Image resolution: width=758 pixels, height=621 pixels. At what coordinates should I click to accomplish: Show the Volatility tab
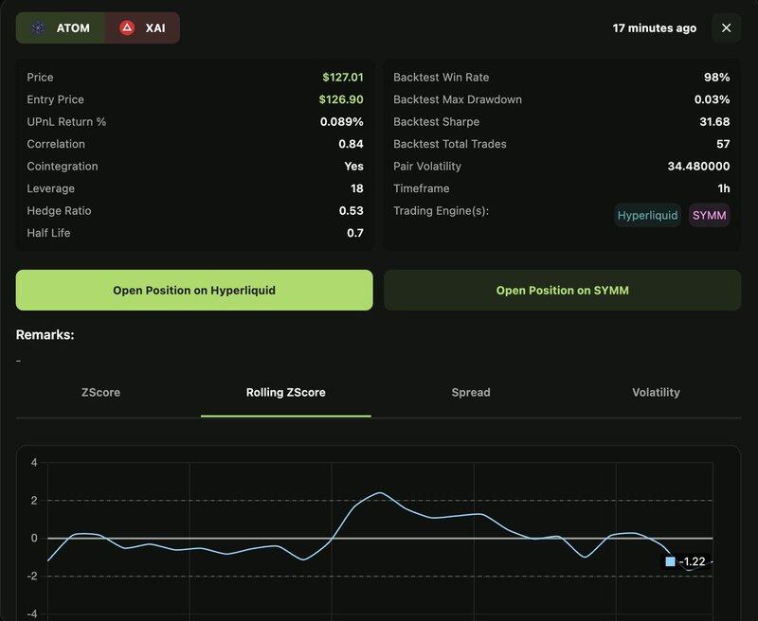656,392
